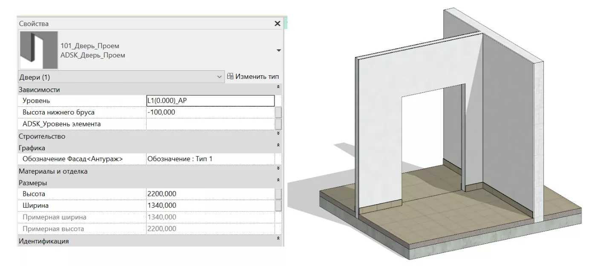Collapse the Зависимости section
The height and width of the screenshot is (266, 592).
278,87
